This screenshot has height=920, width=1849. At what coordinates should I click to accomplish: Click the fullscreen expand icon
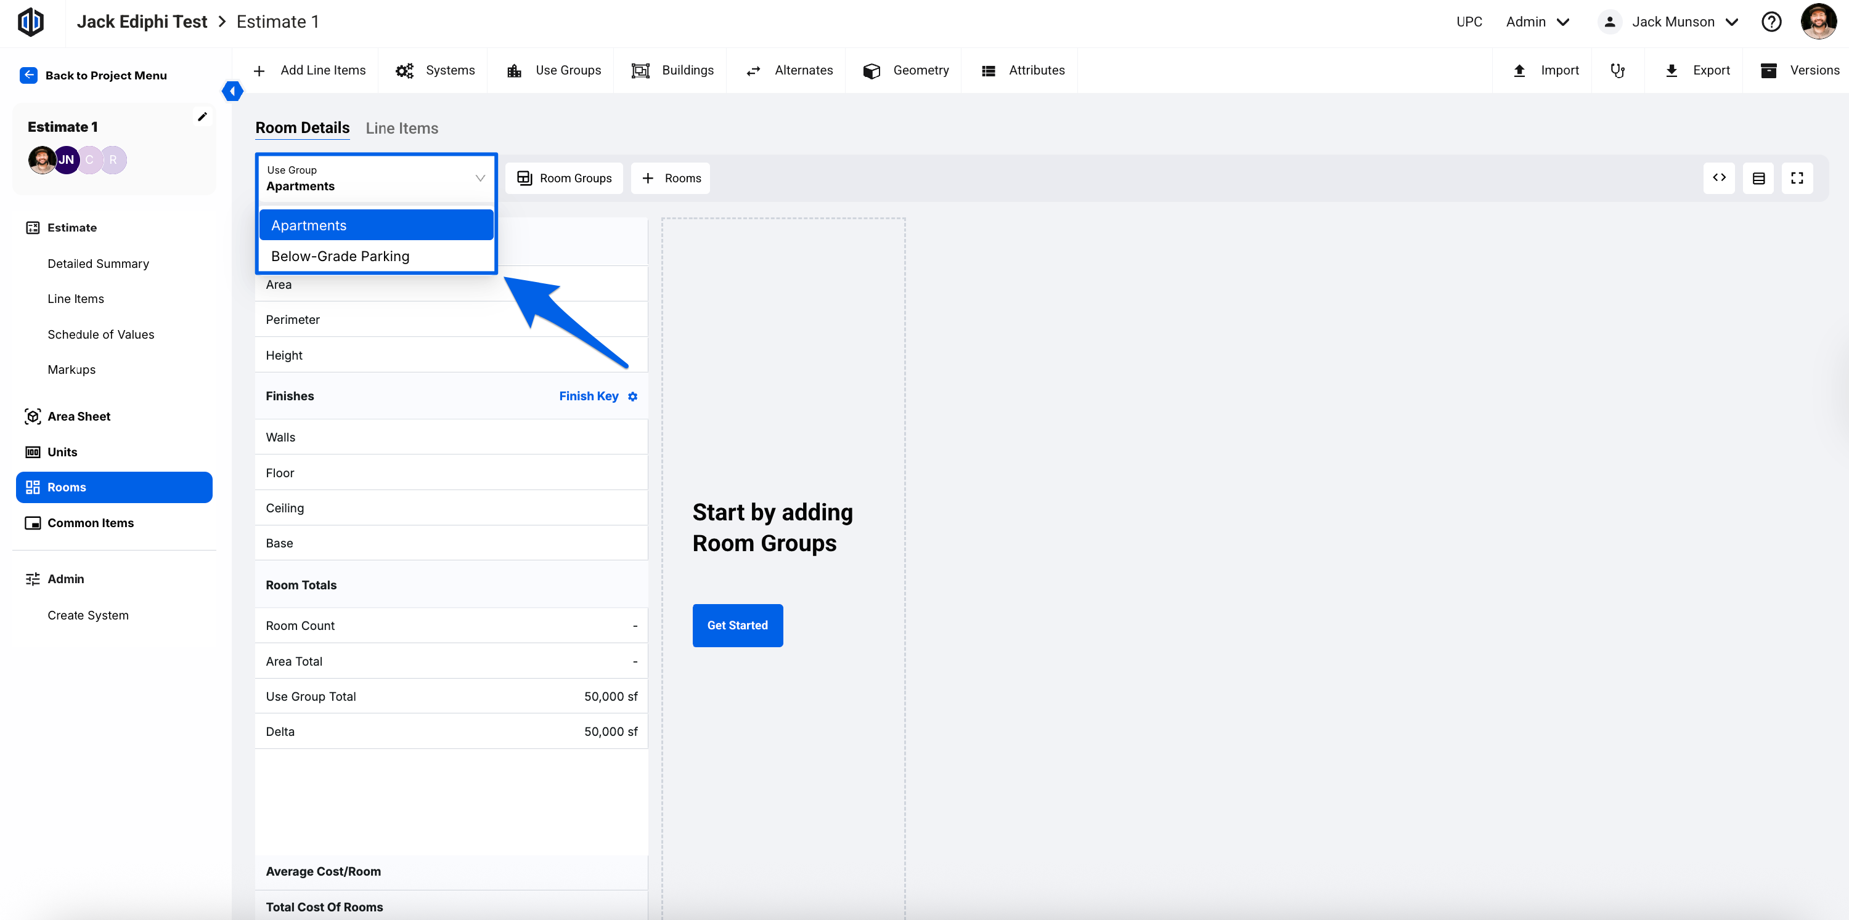pos(1797,178)
